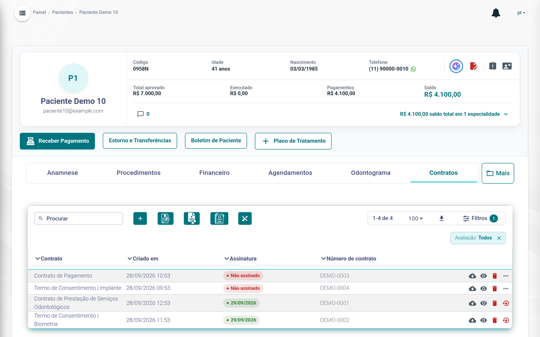This screenshot has height=337, width=540.
Task: Sort by Criado em column
Action: pos(143,259)
